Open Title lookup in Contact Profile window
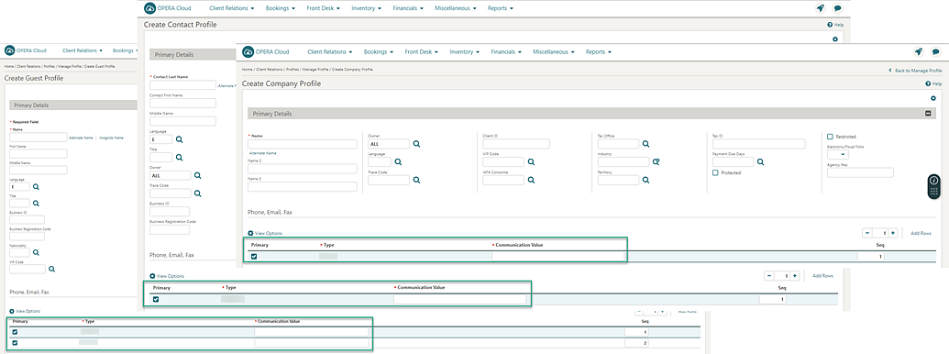 coord(179,158)
